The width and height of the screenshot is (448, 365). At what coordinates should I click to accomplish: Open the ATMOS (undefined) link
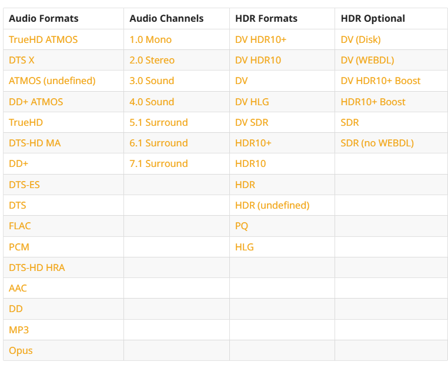click(52, 81)
